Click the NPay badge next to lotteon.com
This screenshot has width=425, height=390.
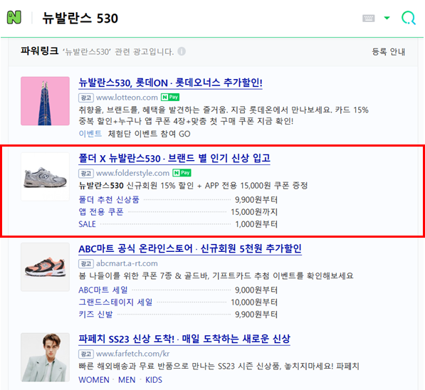tap(170, 97)
